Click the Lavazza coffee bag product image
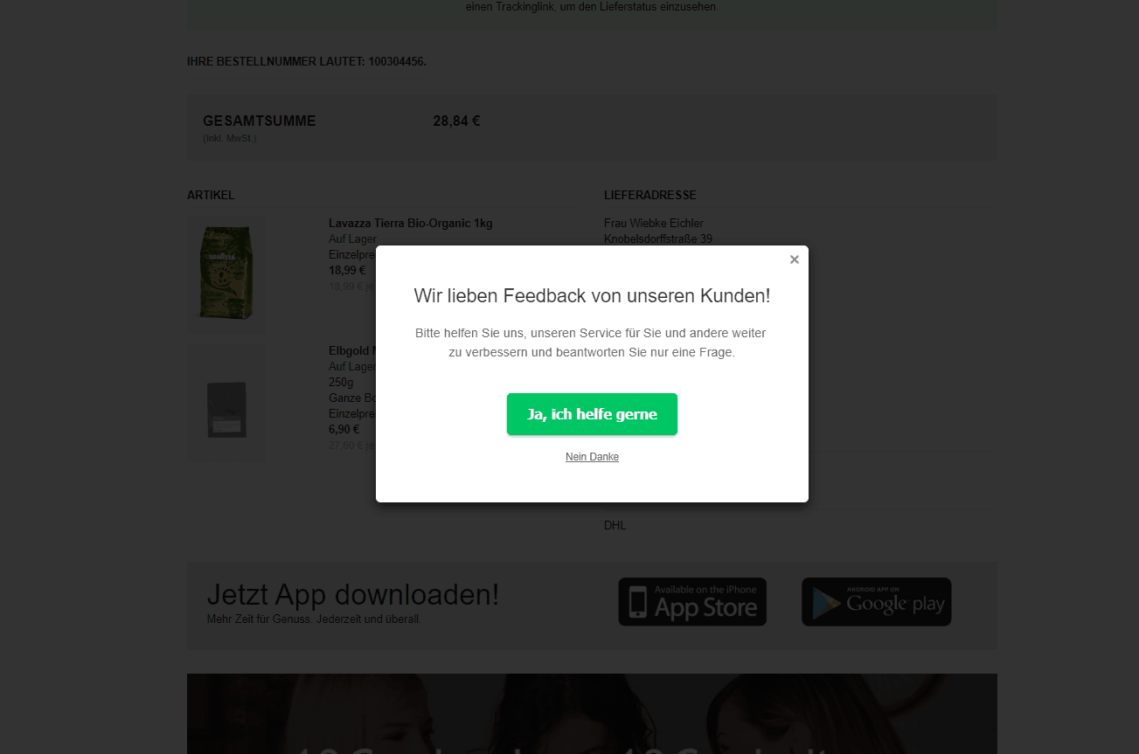The height and width of the screenshot is (754, 1139). click(226, 273)
